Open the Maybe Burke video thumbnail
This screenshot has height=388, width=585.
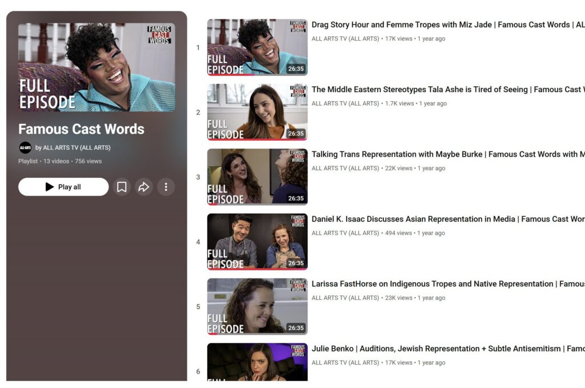(257, 177)
